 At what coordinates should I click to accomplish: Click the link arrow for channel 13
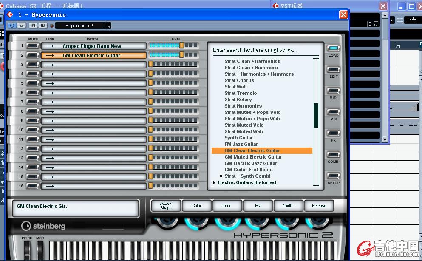(x=50, y=158)
